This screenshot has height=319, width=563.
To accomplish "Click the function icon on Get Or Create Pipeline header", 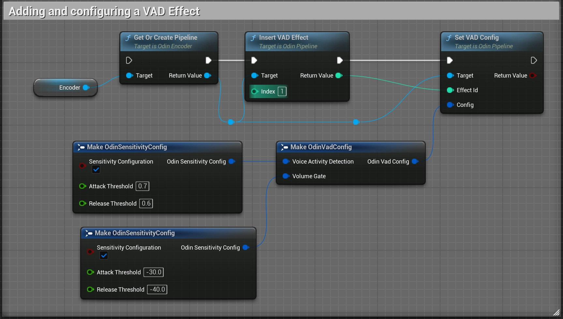I will coord(128,37).
